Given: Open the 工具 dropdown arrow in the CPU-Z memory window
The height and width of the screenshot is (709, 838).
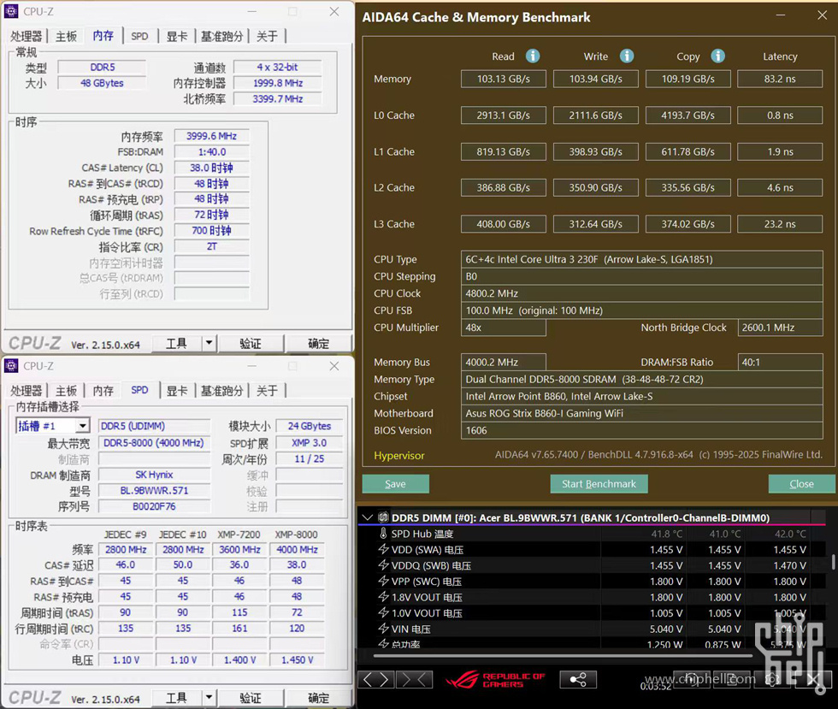Looking at the screenshot, I should pos(209,343).
